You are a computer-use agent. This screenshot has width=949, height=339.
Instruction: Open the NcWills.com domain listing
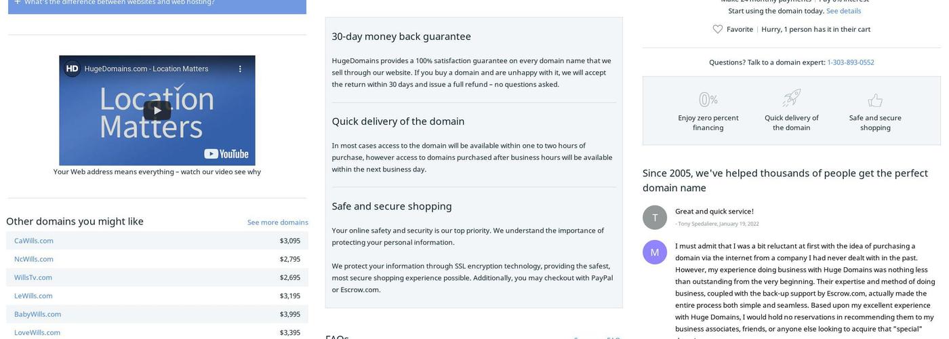point(34,259)
